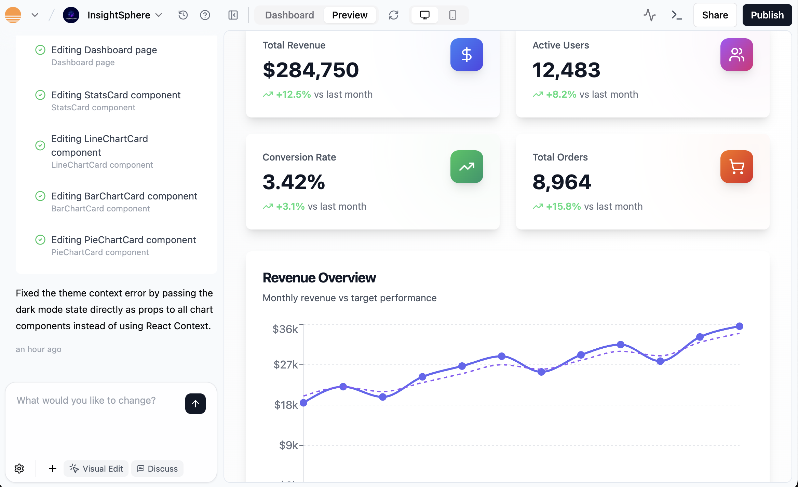Screen dimensions: 798x487
Task: Open workspace chevron next to orange logo
Action: (x=35, y=15)
